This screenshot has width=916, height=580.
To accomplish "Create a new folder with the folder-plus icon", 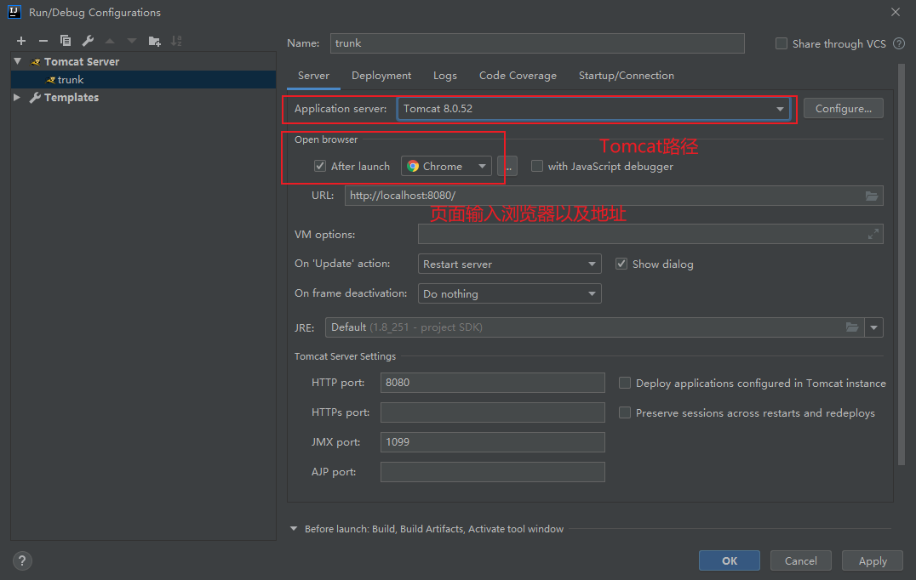I will click(x=154, y=41).
